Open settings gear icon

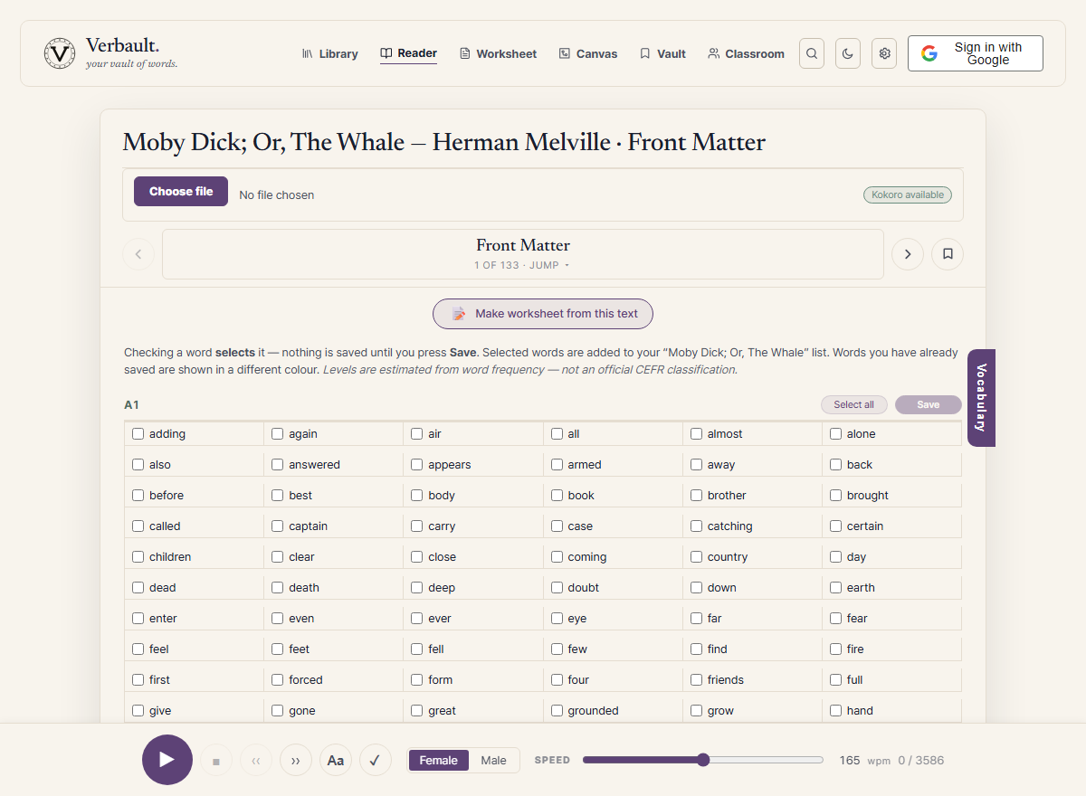[884, 53]
